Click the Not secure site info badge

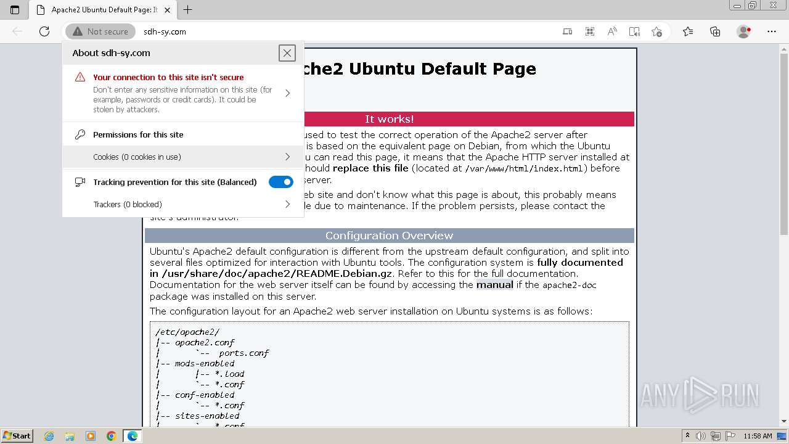pos(100,31)
